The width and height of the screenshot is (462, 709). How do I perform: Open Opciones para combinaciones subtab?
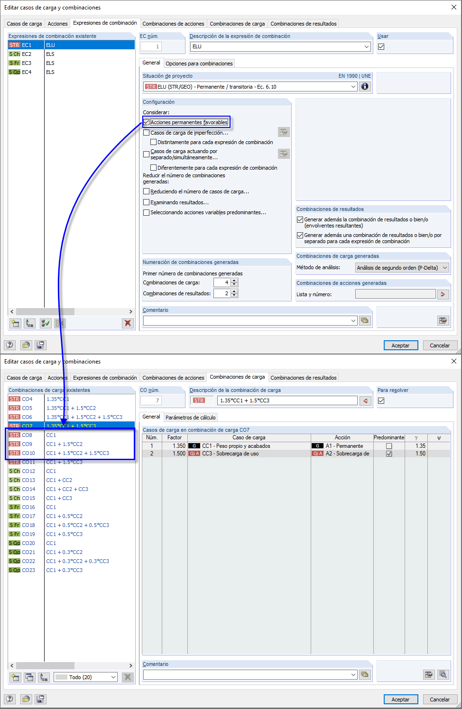point(199,64)
